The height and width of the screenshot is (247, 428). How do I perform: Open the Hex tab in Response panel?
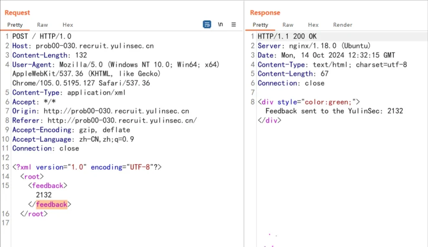[313, 25]
